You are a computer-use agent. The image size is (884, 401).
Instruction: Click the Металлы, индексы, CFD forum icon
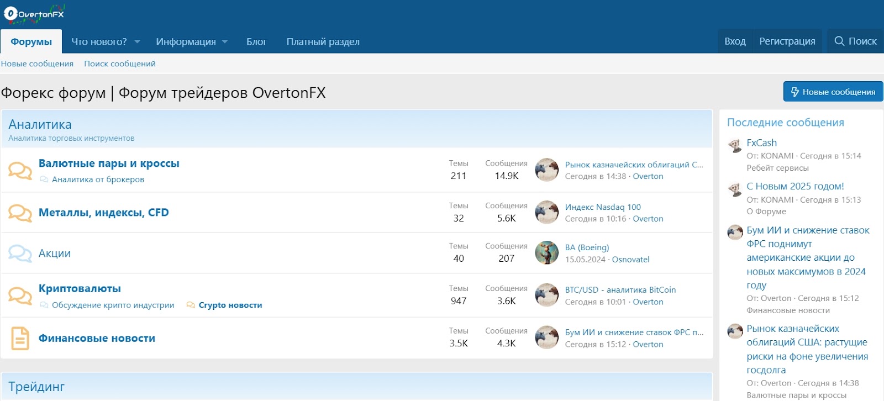click(20, 213)
